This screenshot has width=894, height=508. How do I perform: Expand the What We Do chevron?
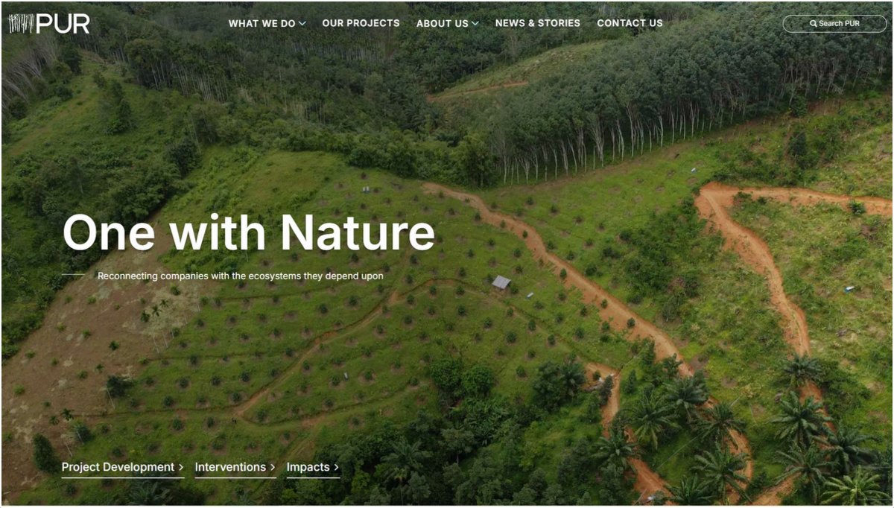point(302,24)
